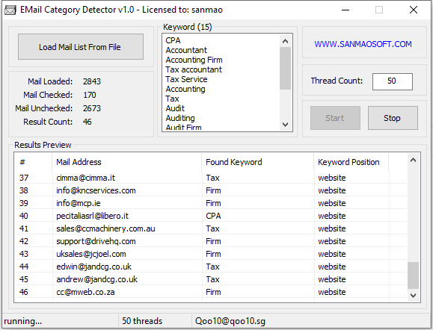Select the 'Tax accountant' keyword

coord(194,69)
